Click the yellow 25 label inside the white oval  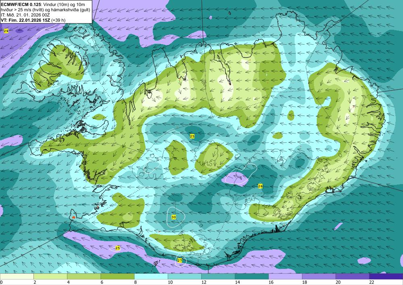[117, 248]
